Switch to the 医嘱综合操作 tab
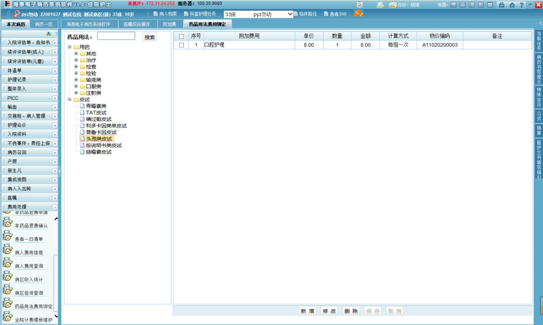This screenshot has height=325, width=543. click(x=137, y=24)
